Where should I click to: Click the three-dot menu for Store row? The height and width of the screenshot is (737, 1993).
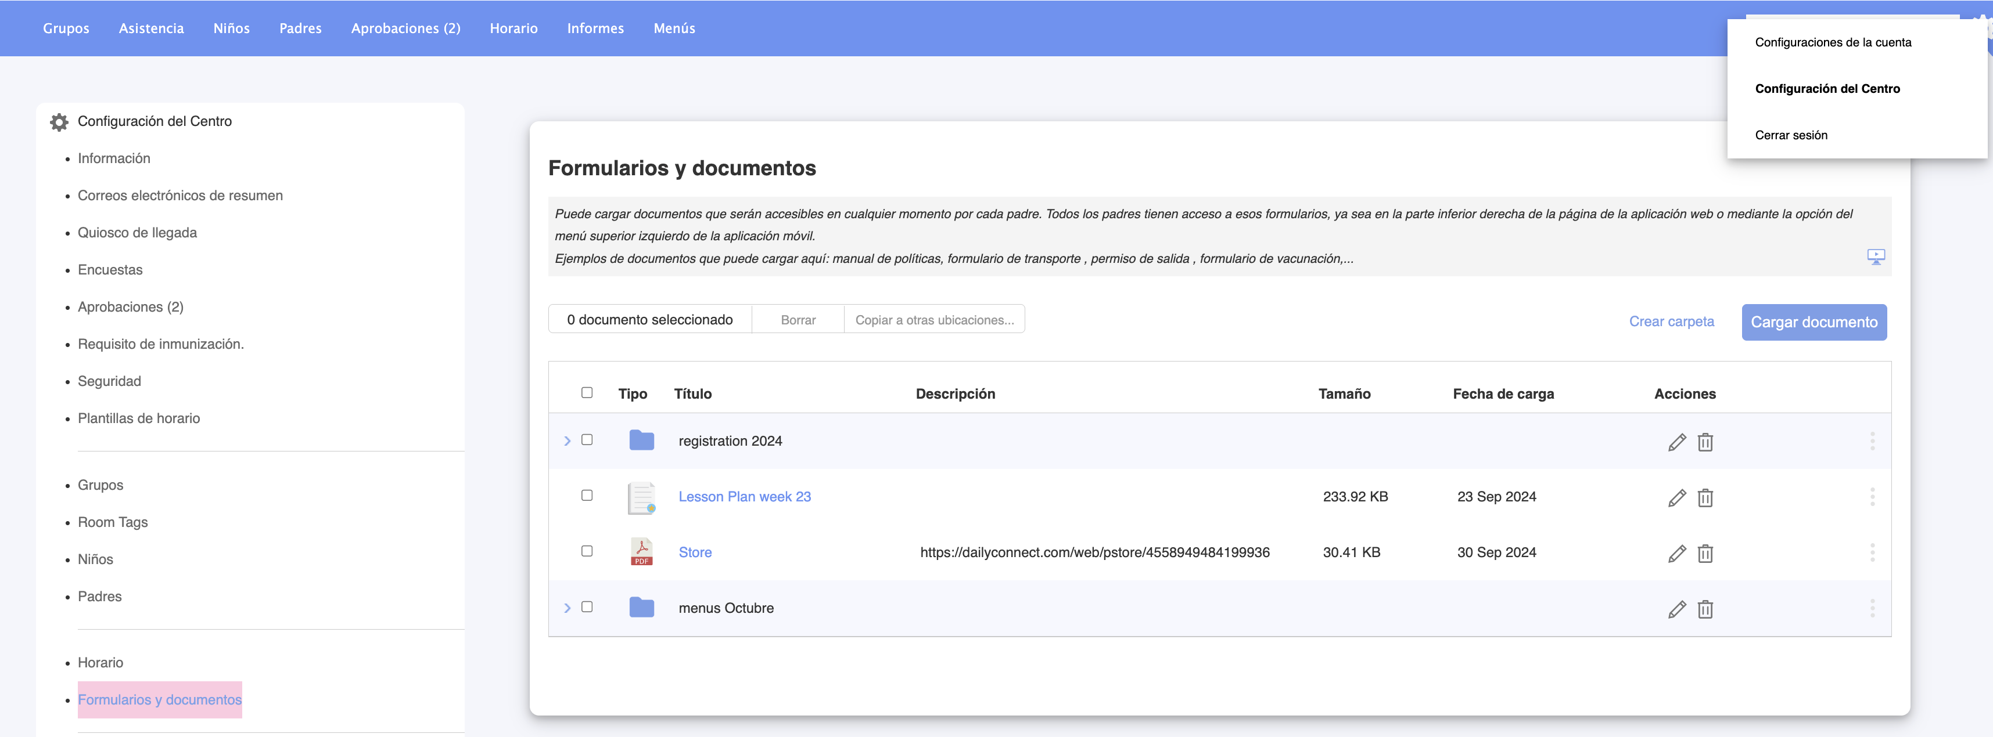(x=1872, y=552)
